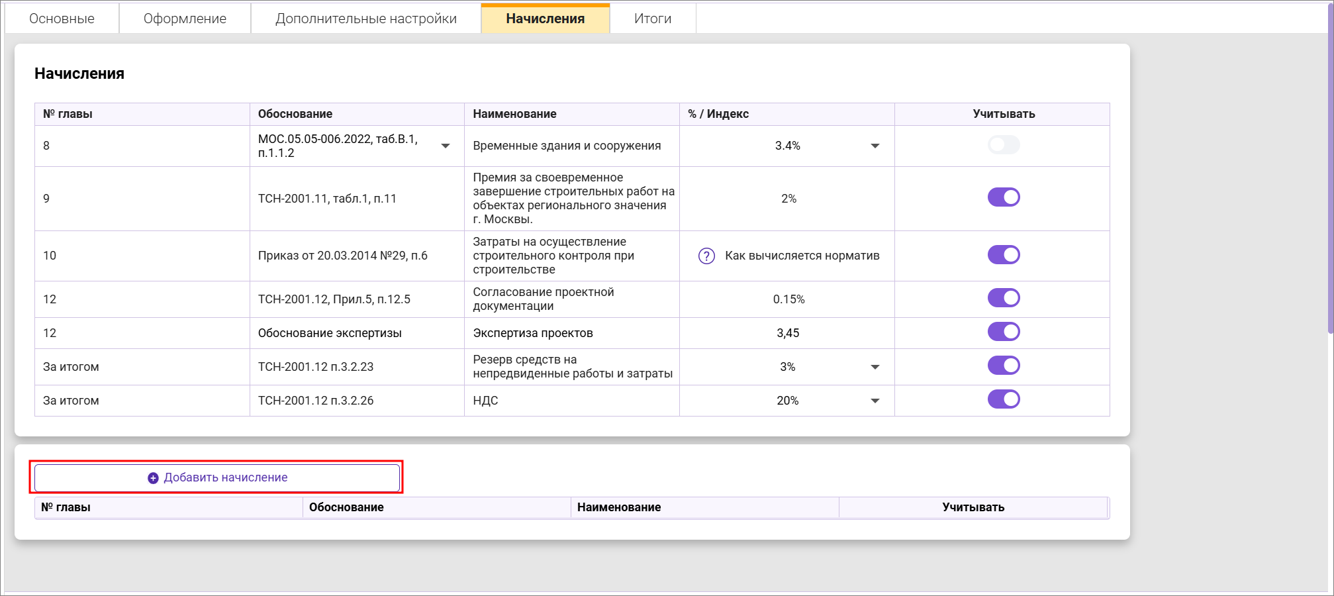
Task: Toggle off Согласование проектной документации switch
Action: tap(1003, 298)
